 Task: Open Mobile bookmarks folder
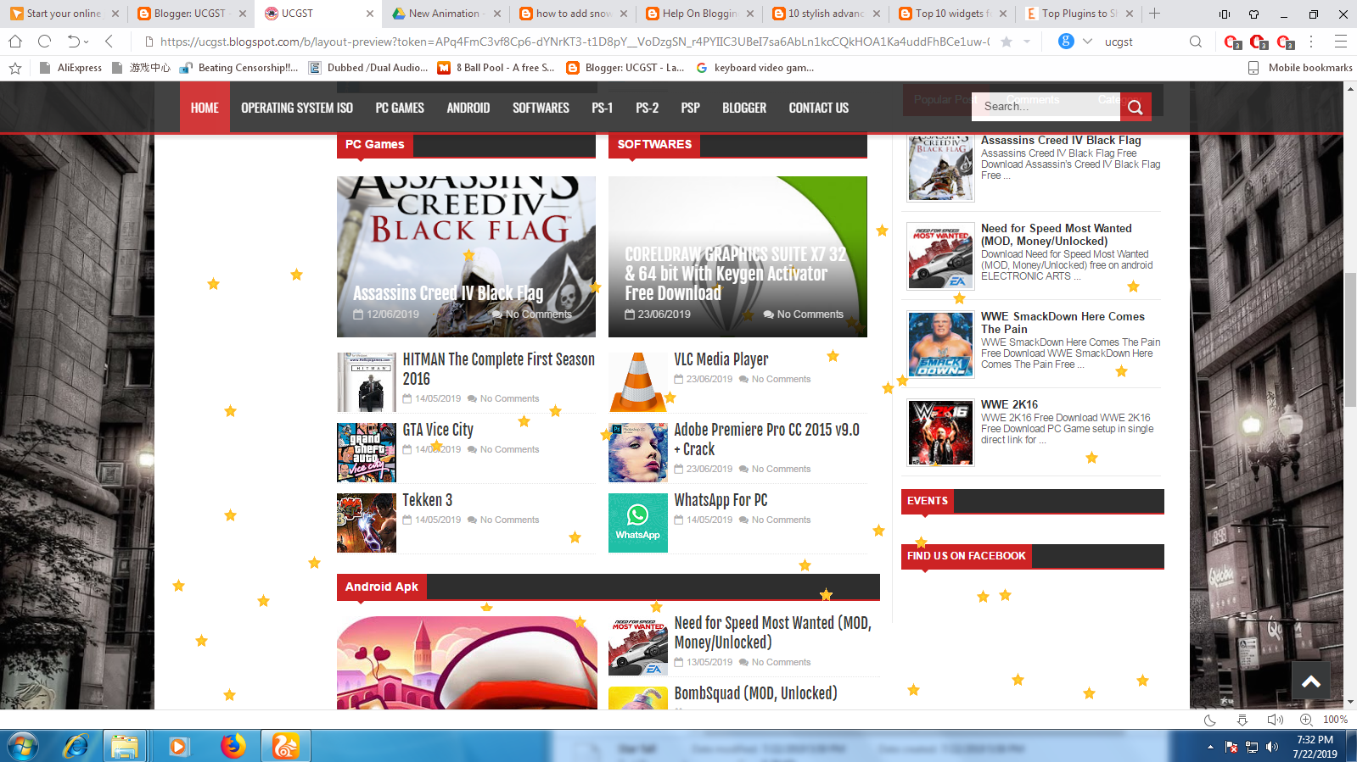point(1300,68)
